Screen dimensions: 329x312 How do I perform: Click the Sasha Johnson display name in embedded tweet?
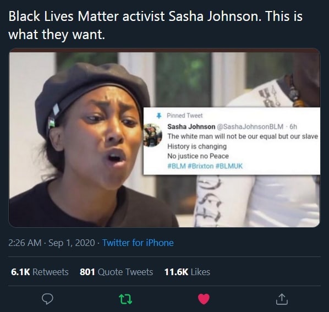pos(191,127)
